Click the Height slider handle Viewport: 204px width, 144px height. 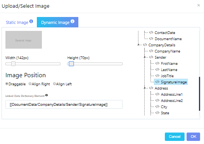point(71,64)
